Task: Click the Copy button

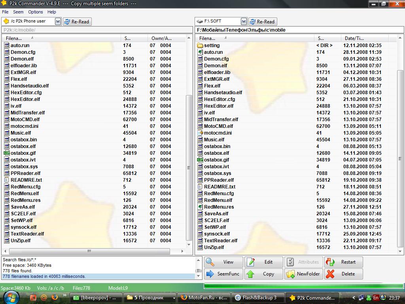Action: click(264, 274)
